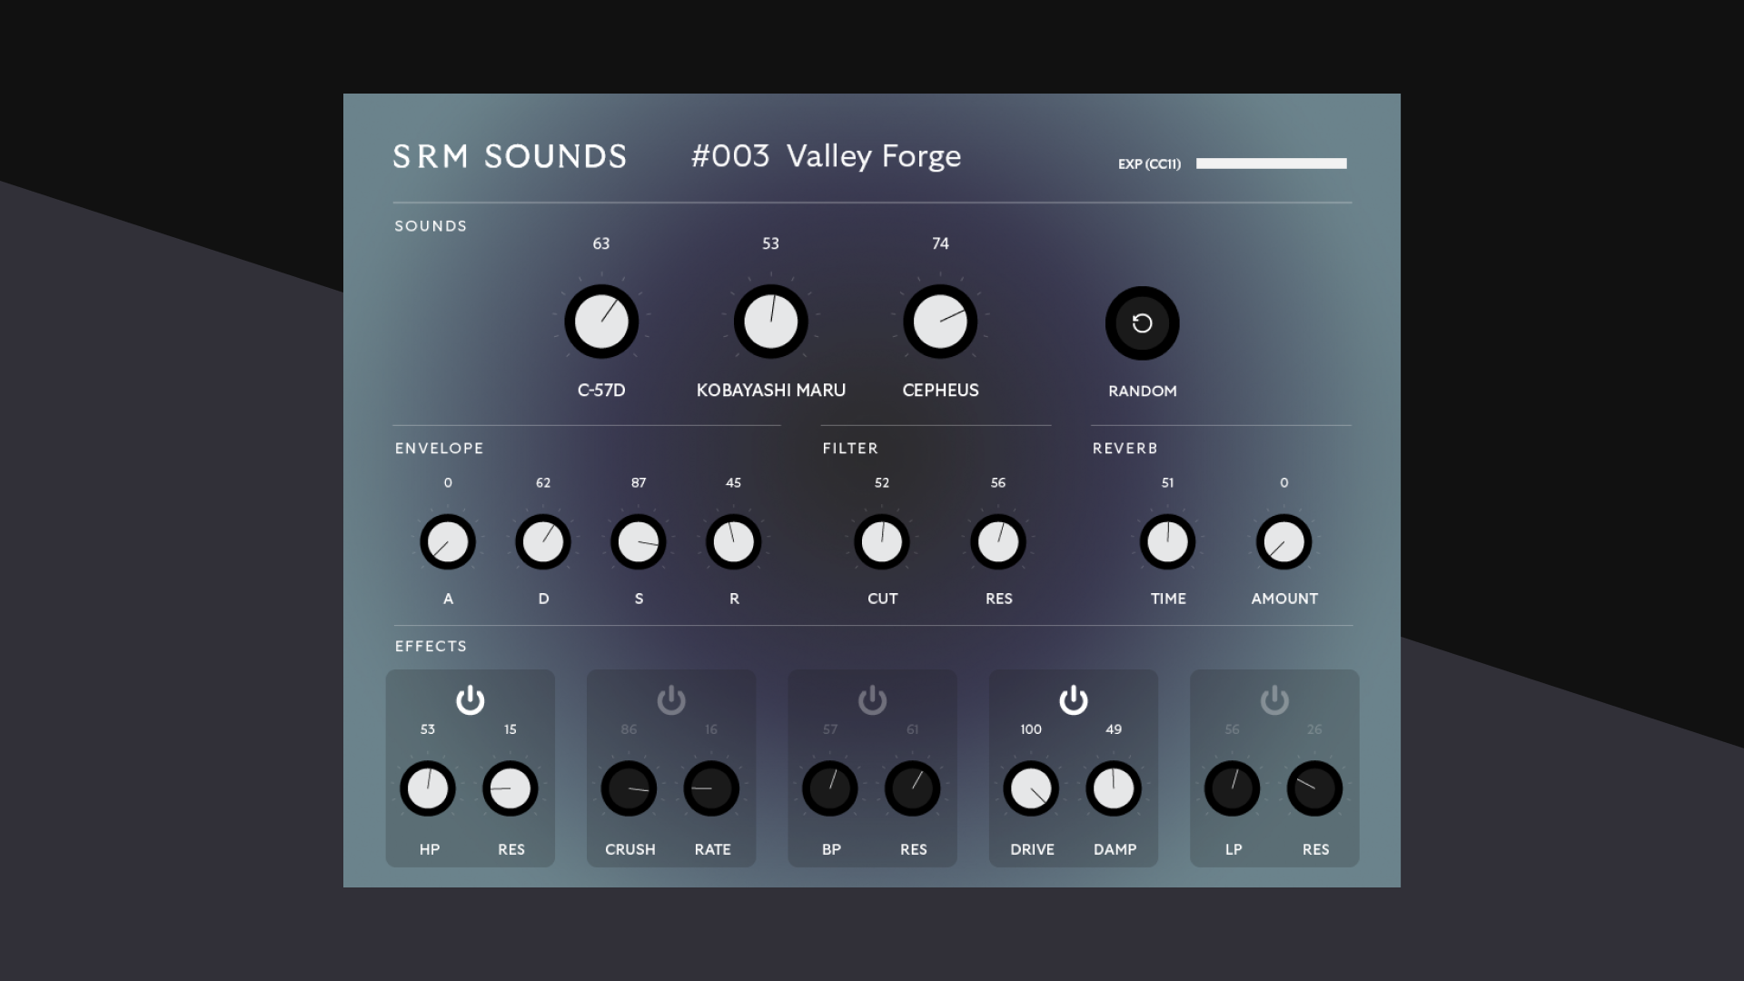The height and width of the screenshot is (981, 1744).
Task: Click the CRUSH knob in effects
Action: click(x=629, y=788)
